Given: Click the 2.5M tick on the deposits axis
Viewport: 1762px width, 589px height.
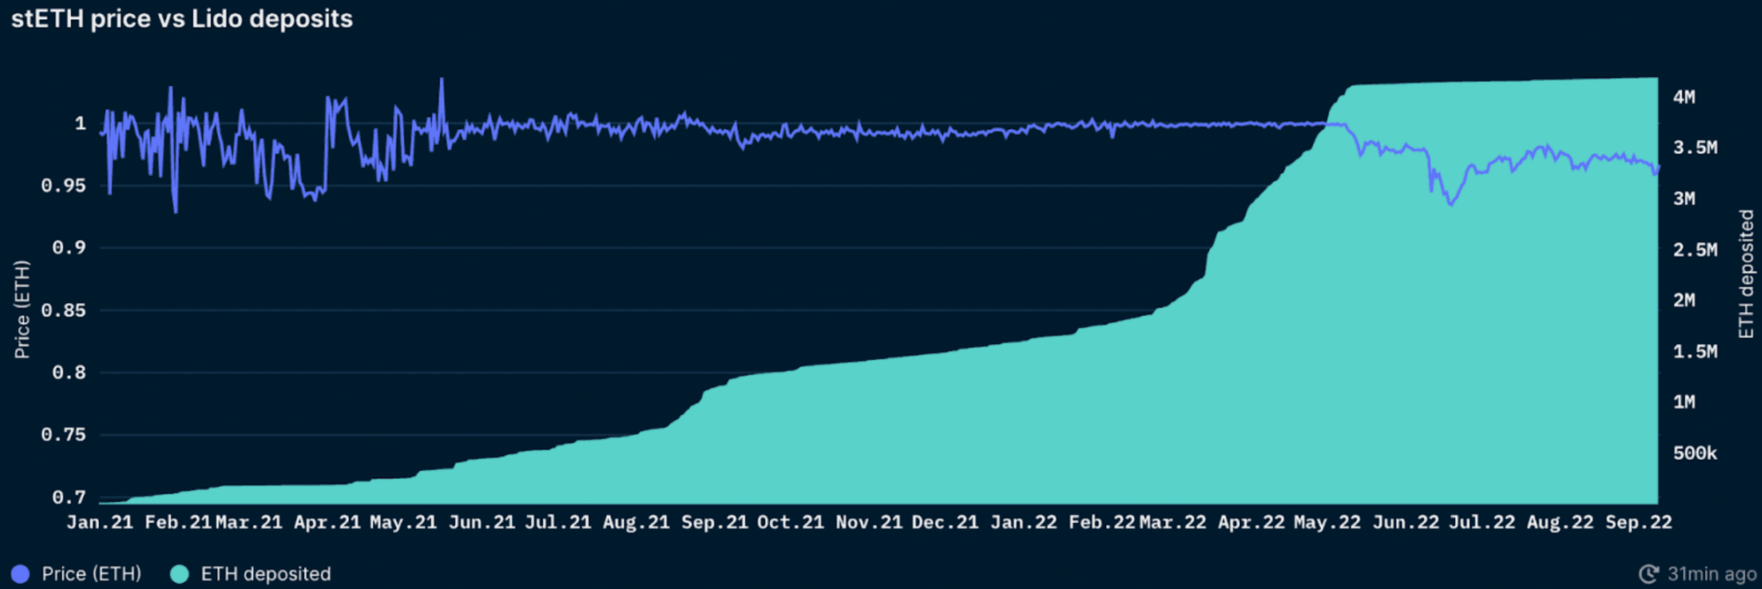Looking at the screenshot, I should 1695,250.
